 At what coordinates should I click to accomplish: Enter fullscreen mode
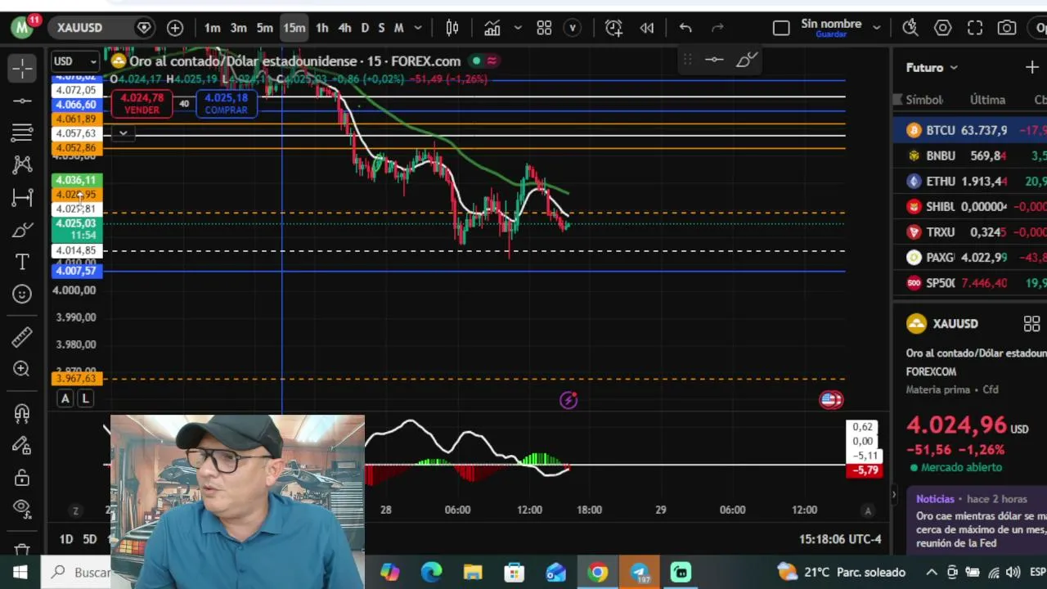tap(975, 28)
